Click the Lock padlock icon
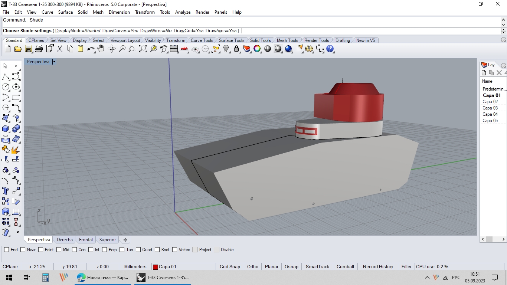This screenshot has width=507, height=285. click(236, 49)
